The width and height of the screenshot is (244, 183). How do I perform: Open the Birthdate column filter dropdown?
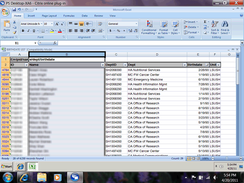click(207, 65)
